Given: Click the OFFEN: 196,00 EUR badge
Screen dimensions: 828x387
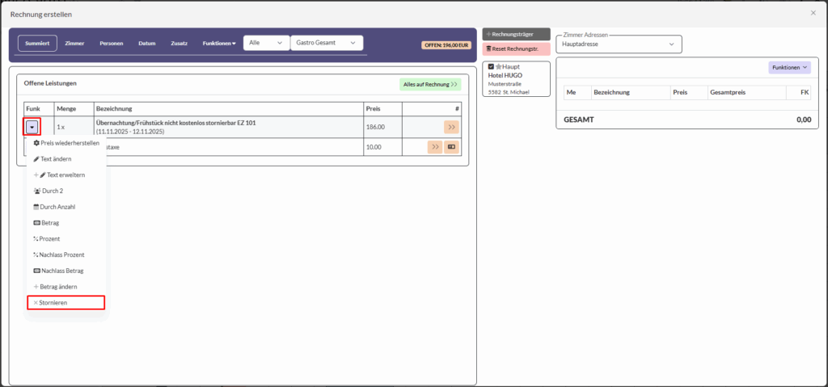Looking at the screenshot, I should click(x=446, y=45).
